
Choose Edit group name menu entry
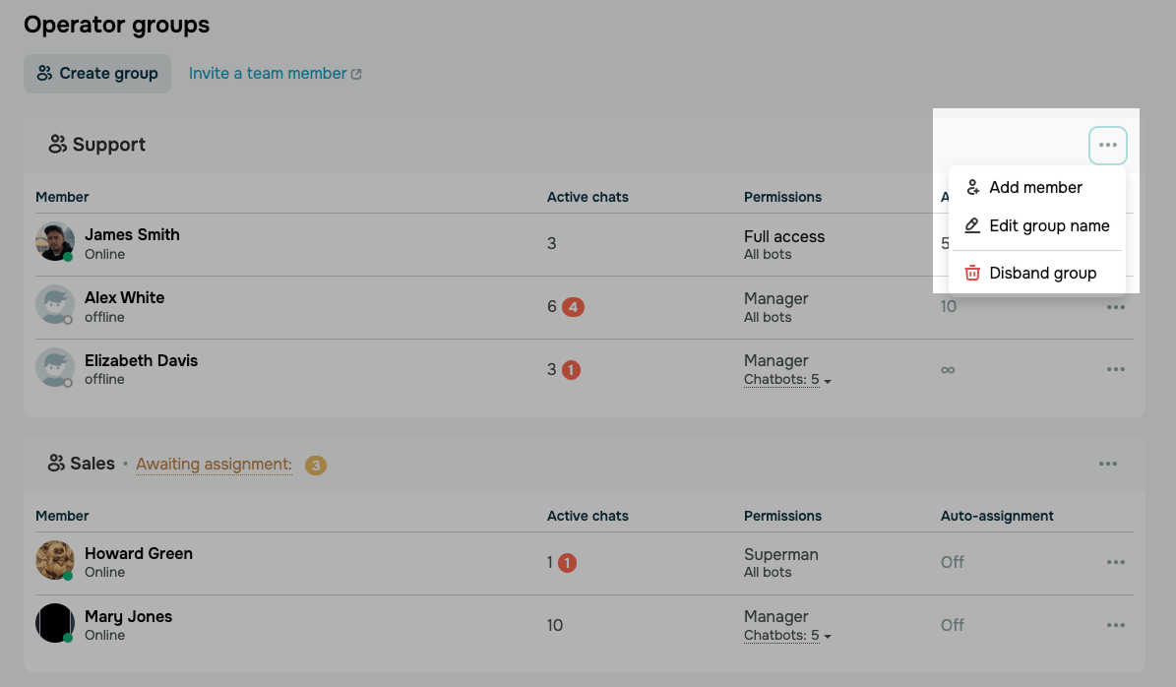[1036, 225]
